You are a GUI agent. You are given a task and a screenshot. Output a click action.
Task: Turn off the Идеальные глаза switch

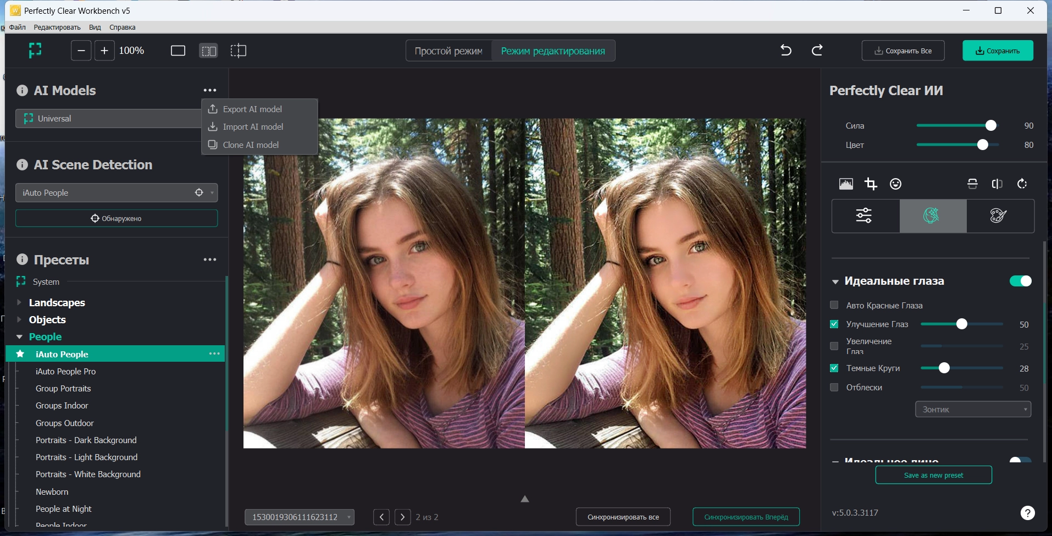pyautogui.click(x=1021, y=281)
